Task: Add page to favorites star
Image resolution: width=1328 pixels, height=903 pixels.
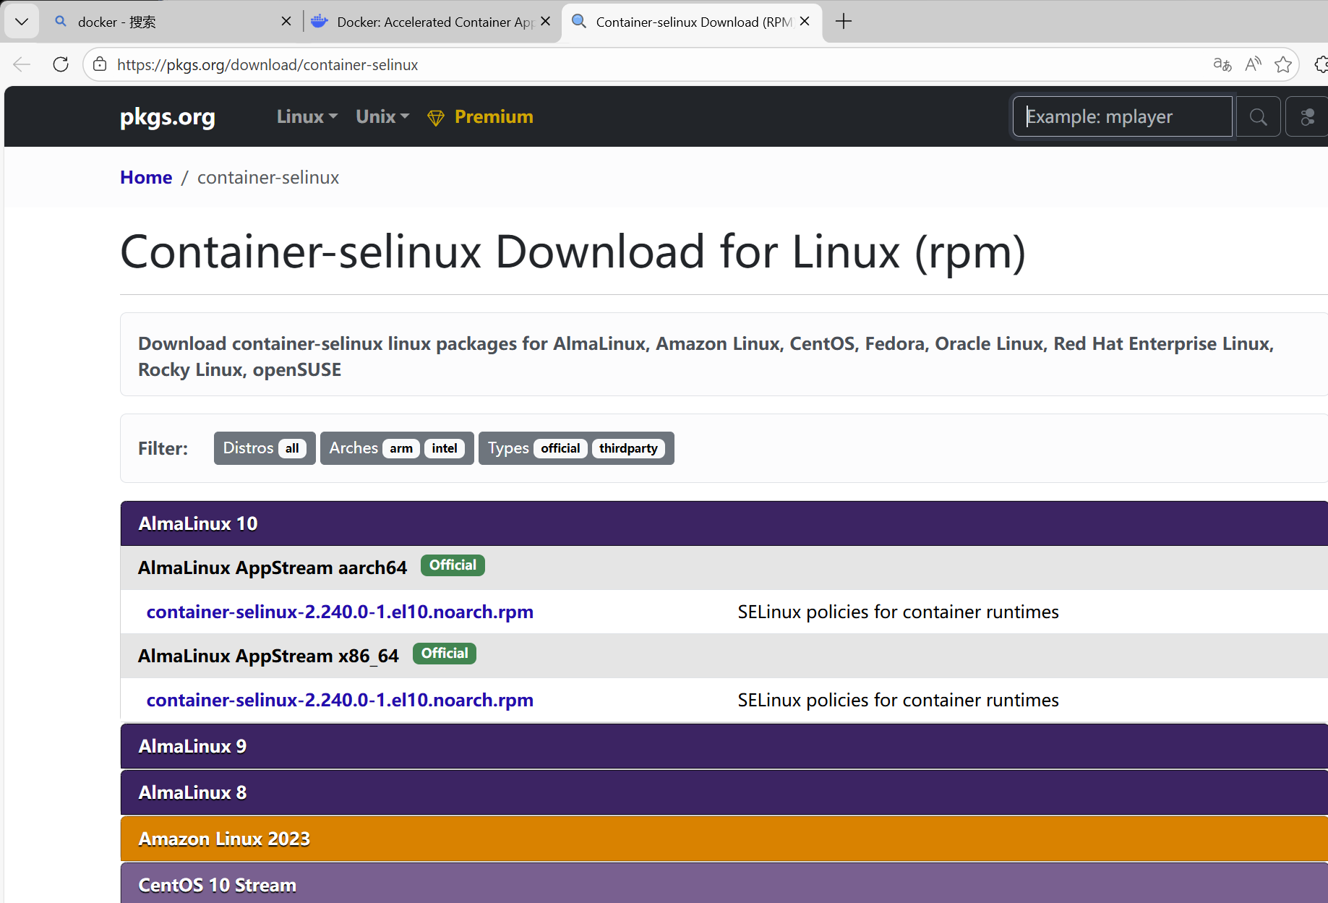Action: pos(1283,64)
